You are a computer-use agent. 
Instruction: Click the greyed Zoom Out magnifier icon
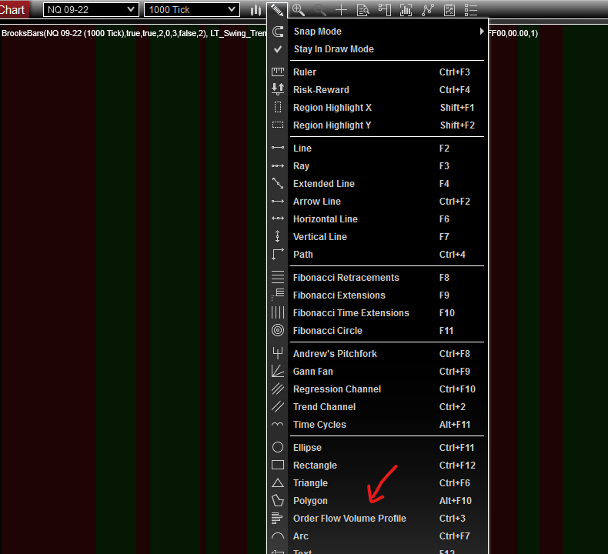pyautogui.click(x=320, y=10)
